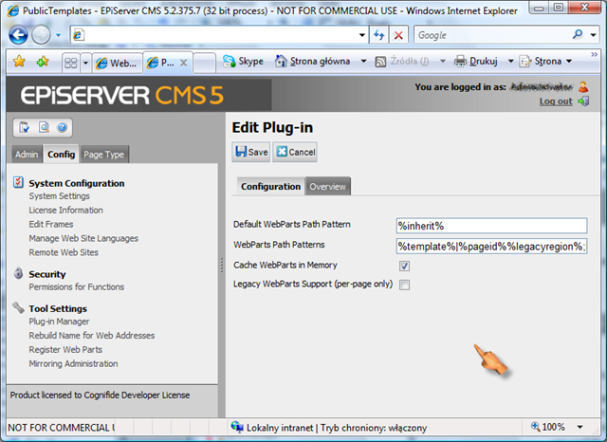Switch to the Admin tab
This screenshot has width=607, height=442.
[27, 155]
